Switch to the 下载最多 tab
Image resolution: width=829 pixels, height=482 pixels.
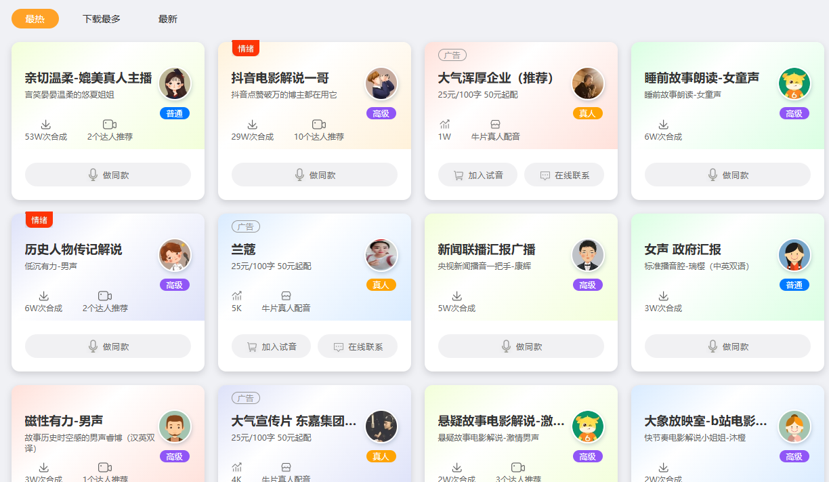(100, 19)
